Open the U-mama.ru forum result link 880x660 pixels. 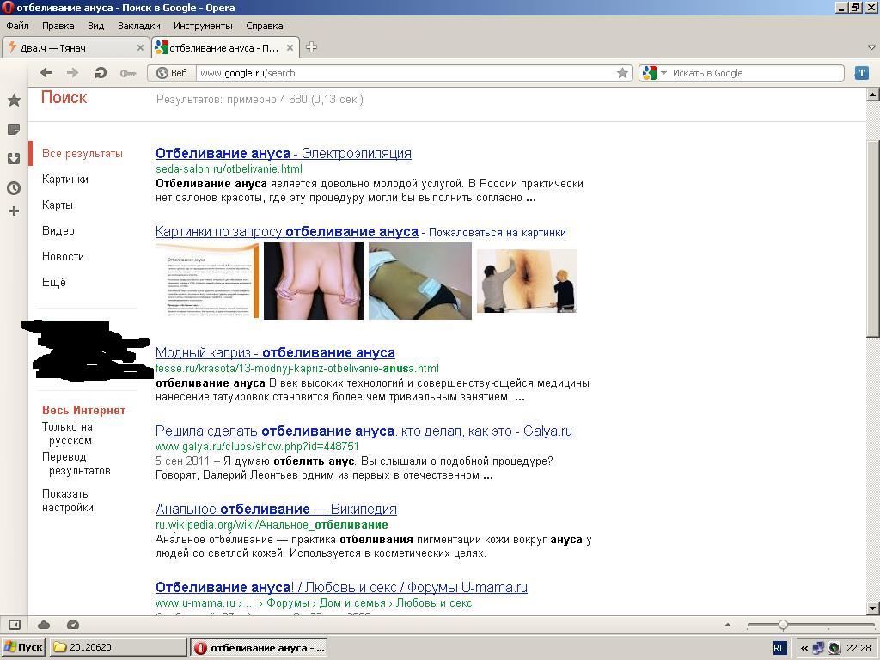pyautogui.click(x=341, y=587)
